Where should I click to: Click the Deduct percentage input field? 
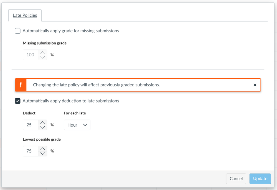click(31, 125)
